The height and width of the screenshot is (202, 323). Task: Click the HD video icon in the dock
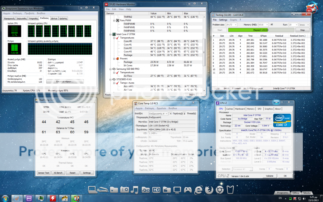(156, 190)
